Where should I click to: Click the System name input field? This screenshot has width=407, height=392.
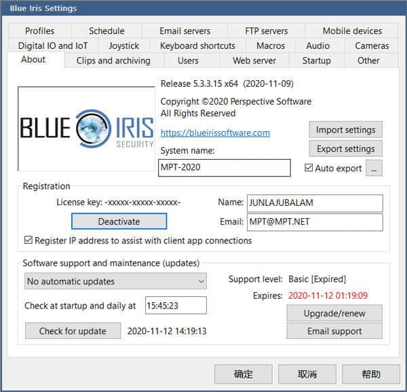click(224, 168)
